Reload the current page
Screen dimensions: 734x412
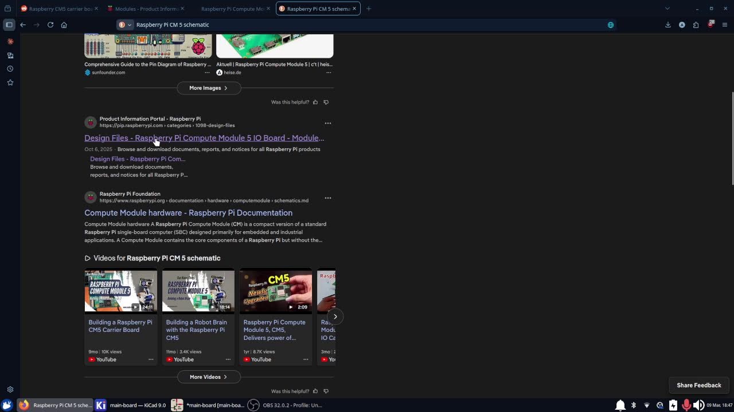pos(50,25)
